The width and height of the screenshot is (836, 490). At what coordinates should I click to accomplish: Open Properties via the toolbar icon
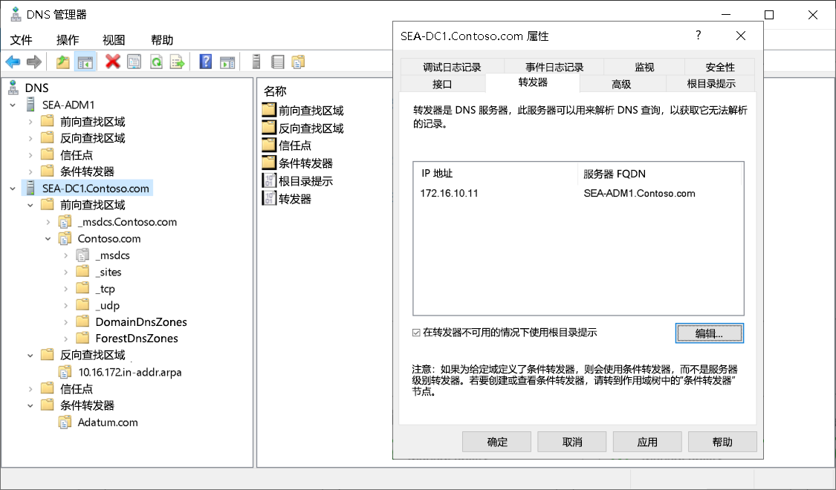pyautogui.click(x=135, y=62)
